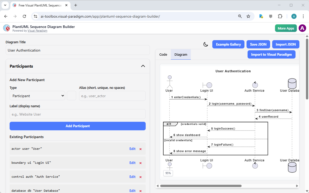This screenshot has height=193, width=309.
Task: Select the Diagram tab
Action: 181,54
